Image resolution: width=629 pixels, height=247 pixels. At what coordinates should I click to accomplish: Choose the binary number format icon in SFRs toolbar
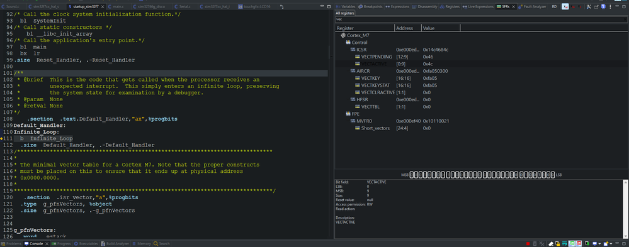pos(580,6)
